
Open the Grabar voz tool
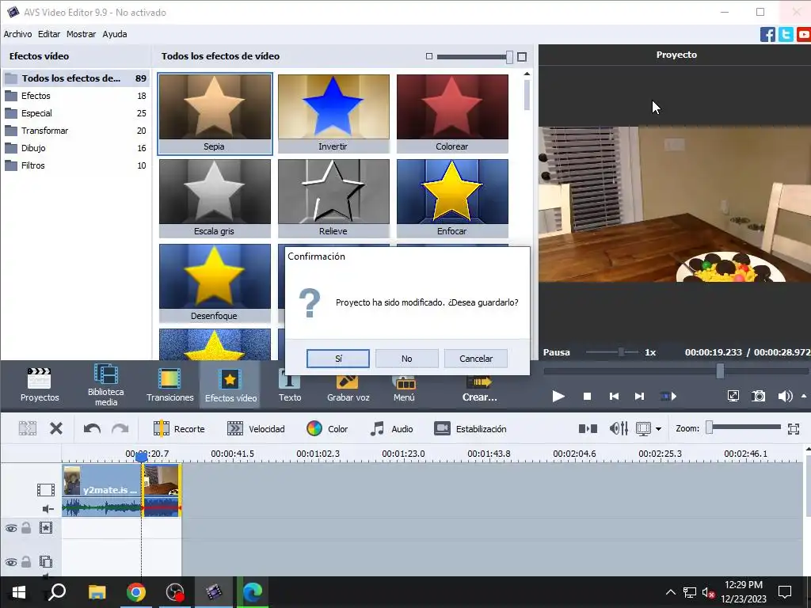click(348, 388)
